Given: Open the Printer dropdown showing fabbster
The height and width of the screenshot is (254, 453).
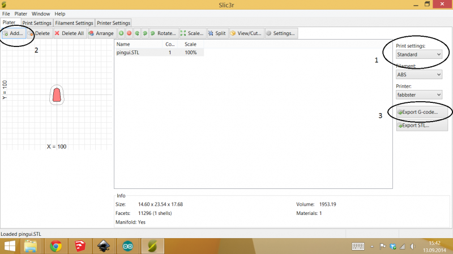Looking at the screenshot, I should (x=418, y=94).
